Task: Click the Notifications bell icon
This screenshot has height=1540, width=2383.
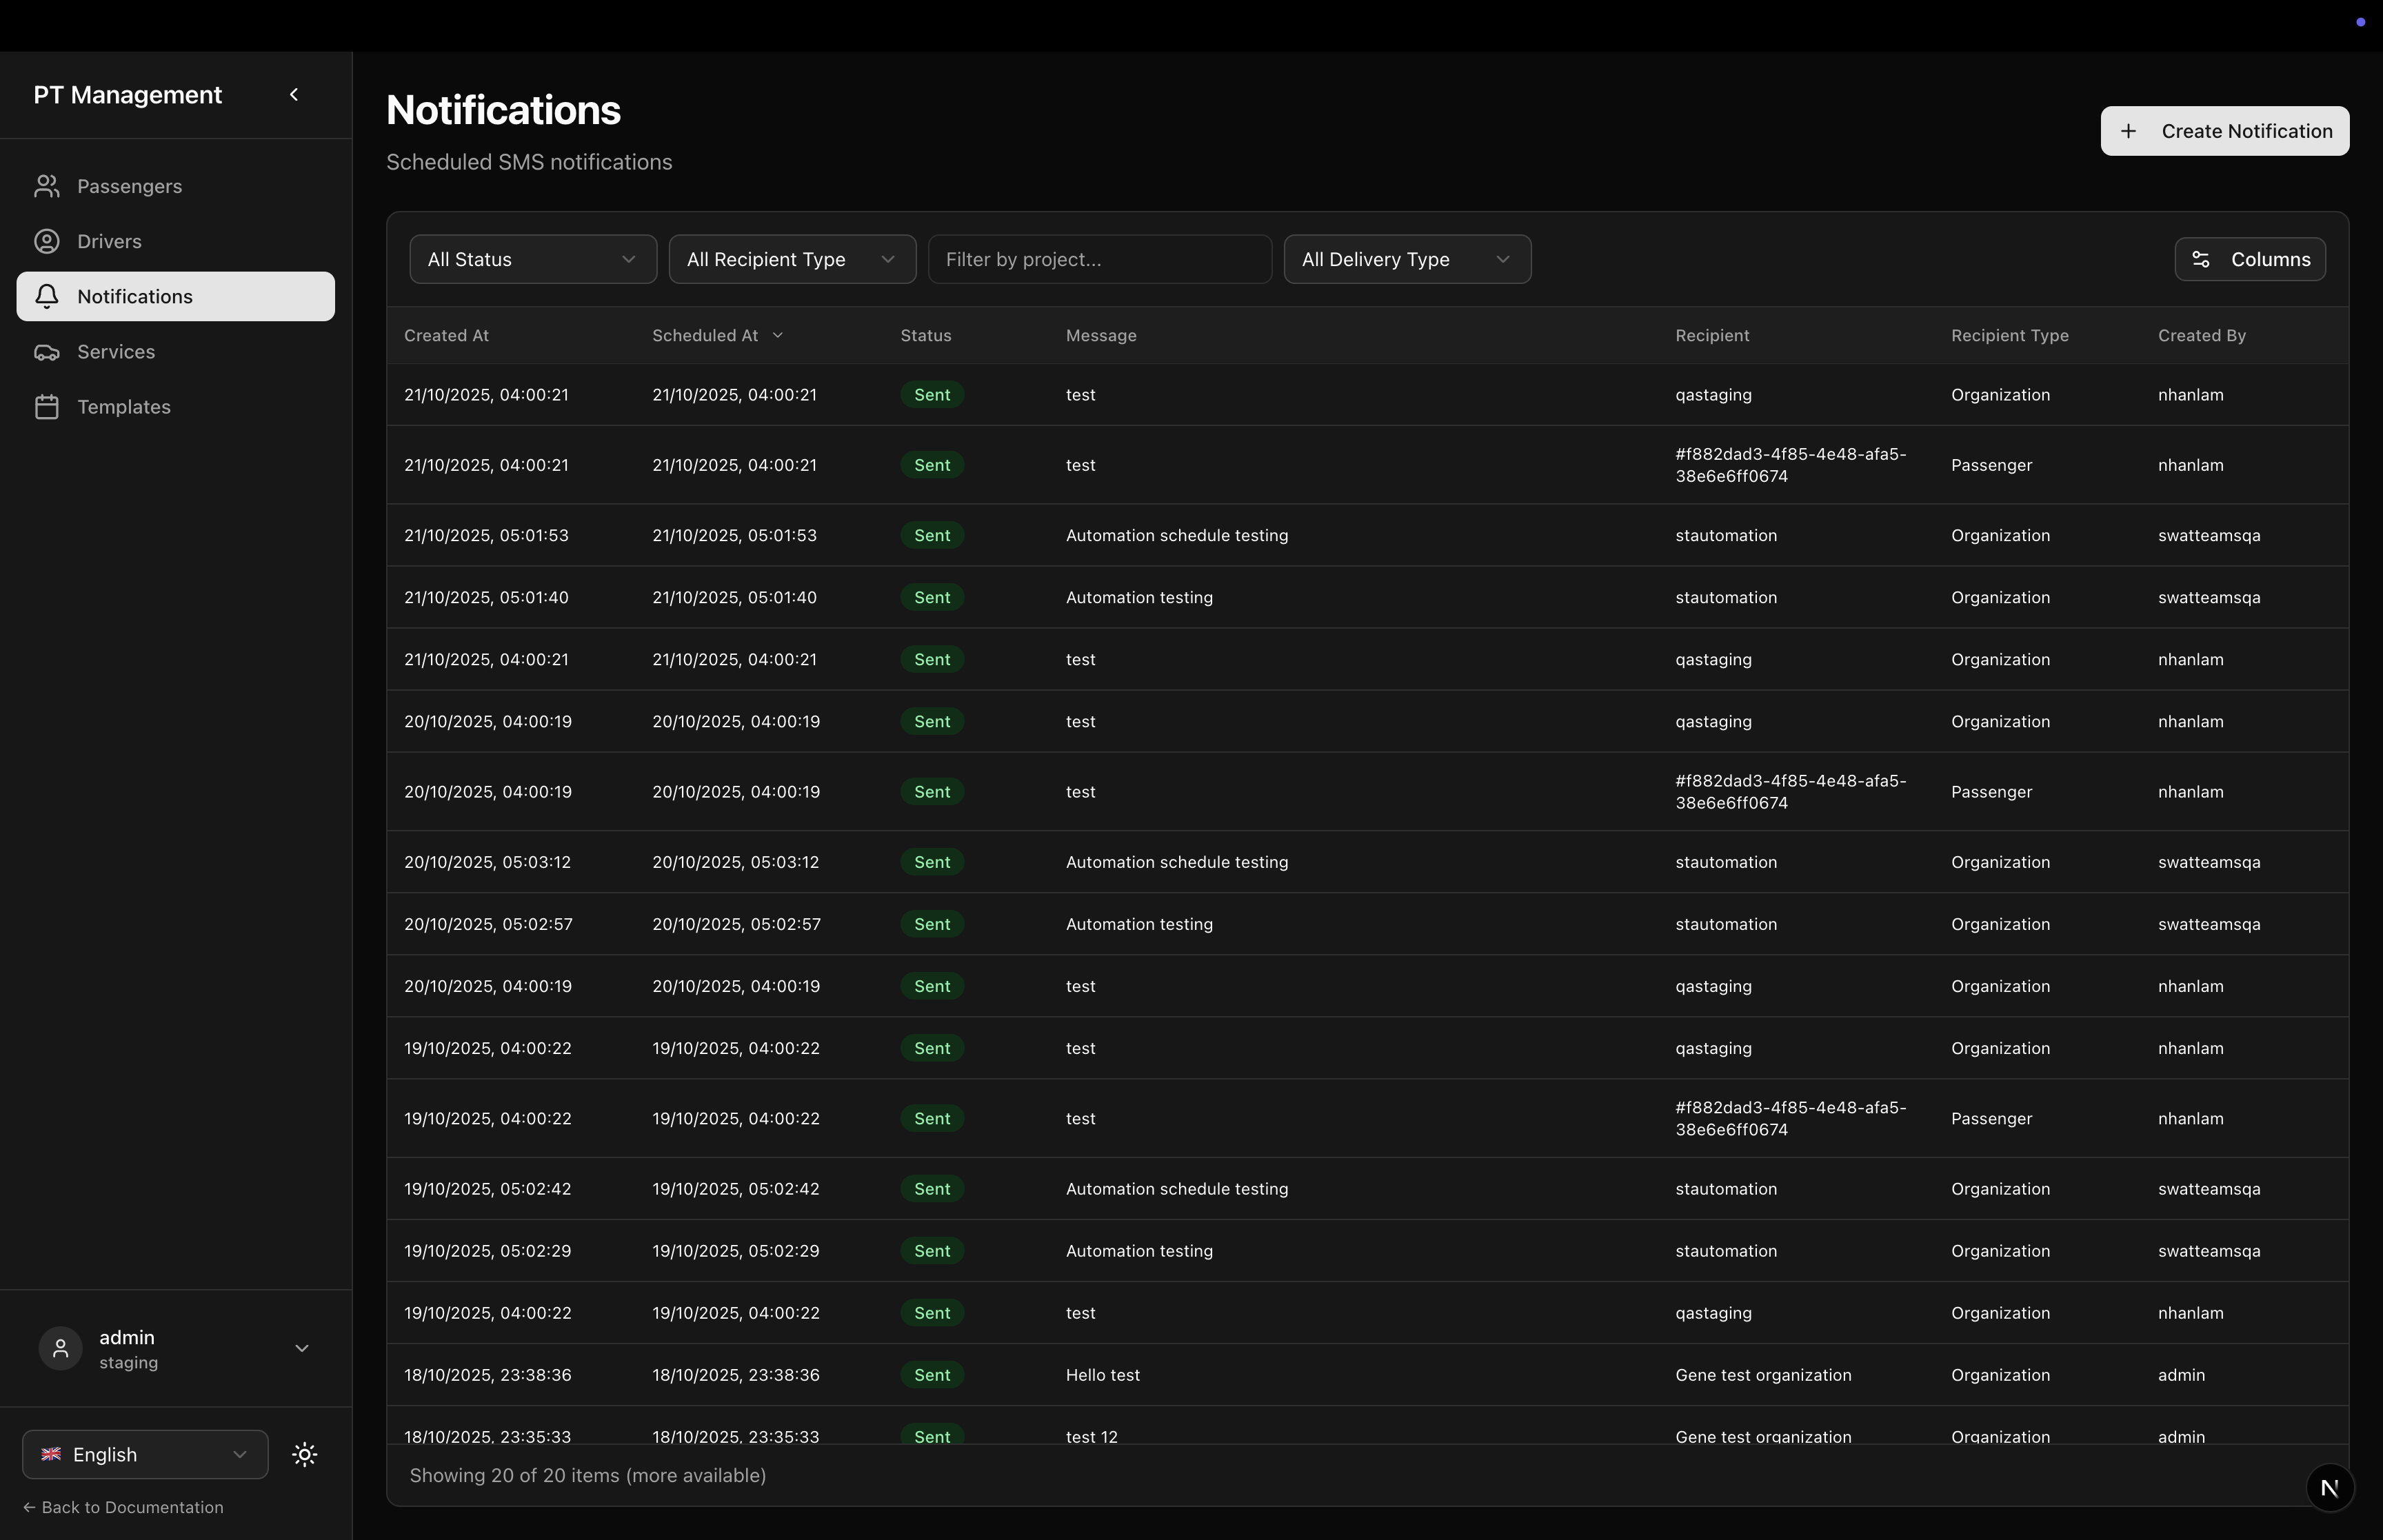Action: pyautogui.click(x=47, y=296)
